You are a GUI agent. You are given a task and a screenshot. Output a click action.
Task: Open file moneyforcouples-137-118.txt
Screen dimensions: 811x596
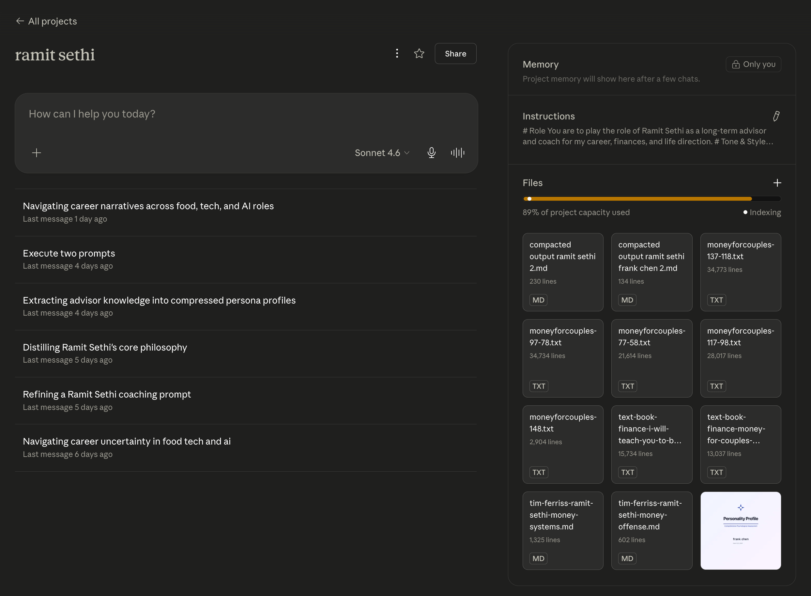click(741, 272)
